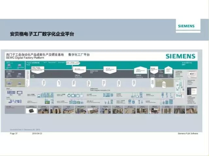209x156 pixels.
Task: Open the dark software screenshot thumbnail at right
Action: click(x=192, y=91)
